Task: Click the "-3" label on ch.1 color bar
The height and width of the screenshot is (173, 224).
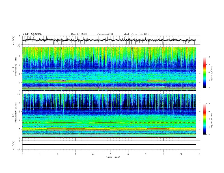Action: coord(208,57)
